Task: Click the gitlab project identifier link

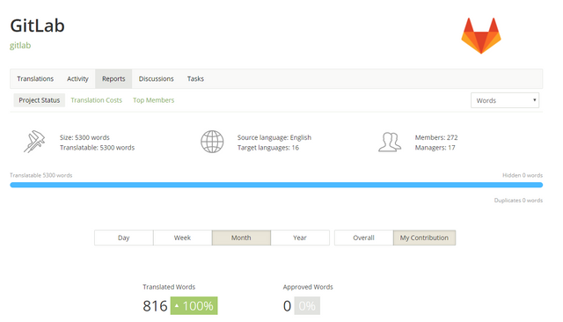Action: (x=20, y=46)
